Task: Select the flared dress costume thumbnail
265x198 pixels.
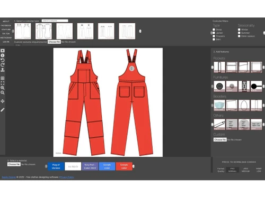Action: coord(64,31)
